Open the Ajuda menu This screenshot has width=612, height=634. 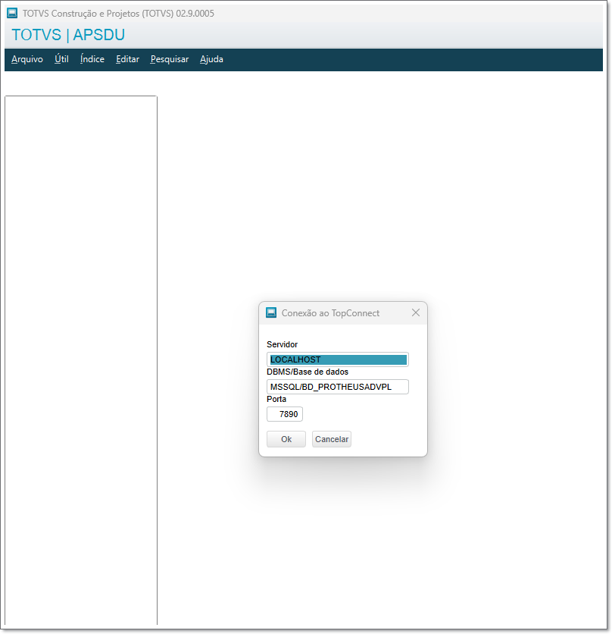(x=211, y=59)
